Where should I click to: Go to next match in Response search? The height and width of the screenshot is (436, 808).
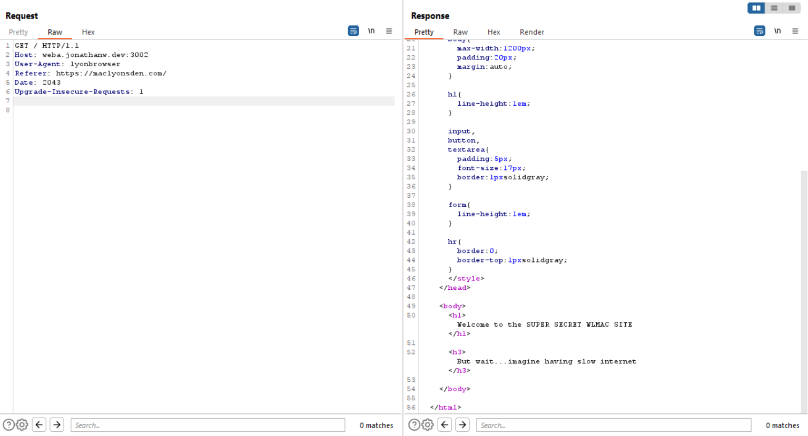point(463,425)
